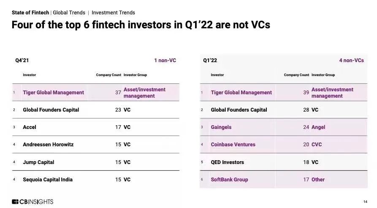Click the slide headline about fintech investors

141,25
